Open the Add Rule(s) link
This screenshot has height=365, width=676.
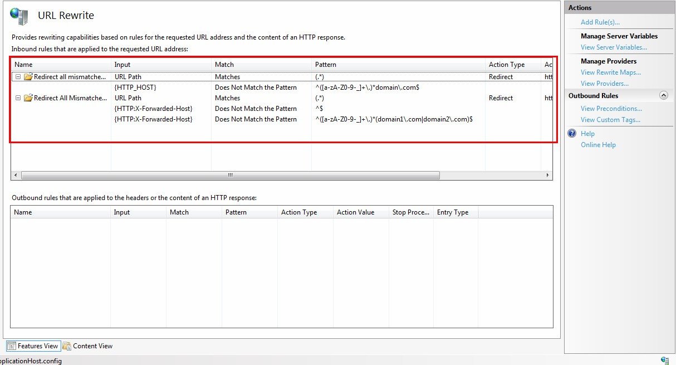point(600,22)
